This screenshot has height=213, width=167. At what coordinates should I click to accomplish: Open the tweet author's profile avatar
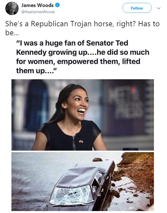[12, 8]
